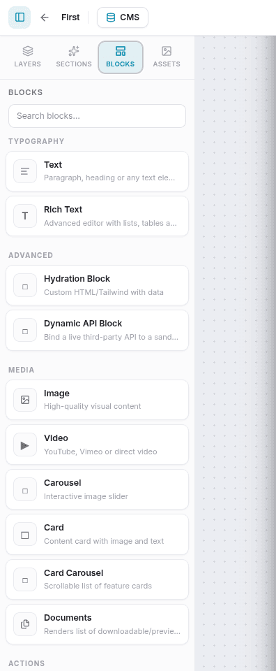The image size is (276, 671).
Task: Click 'Renders list of downloadable' description
Action: click(x=112, y=631)
